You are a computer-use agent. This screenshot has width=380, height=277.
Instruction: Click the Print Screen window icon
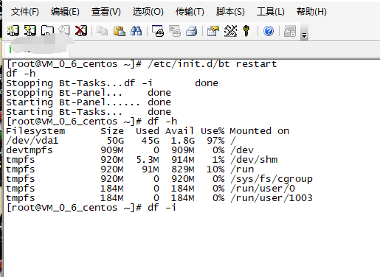pyautogui.click(x=158, y=31)
